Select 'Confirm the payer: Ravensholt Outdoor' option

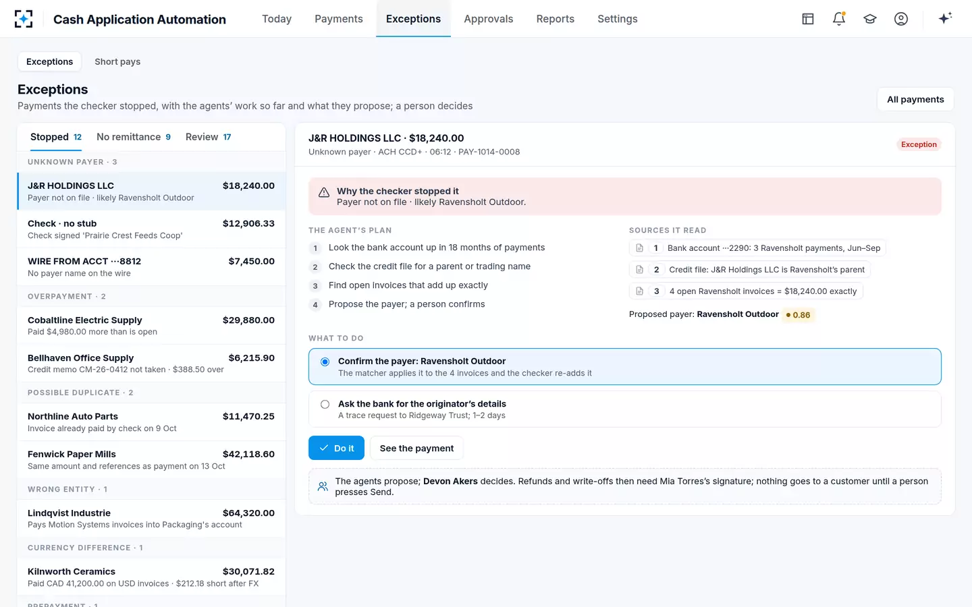point(625,367)
